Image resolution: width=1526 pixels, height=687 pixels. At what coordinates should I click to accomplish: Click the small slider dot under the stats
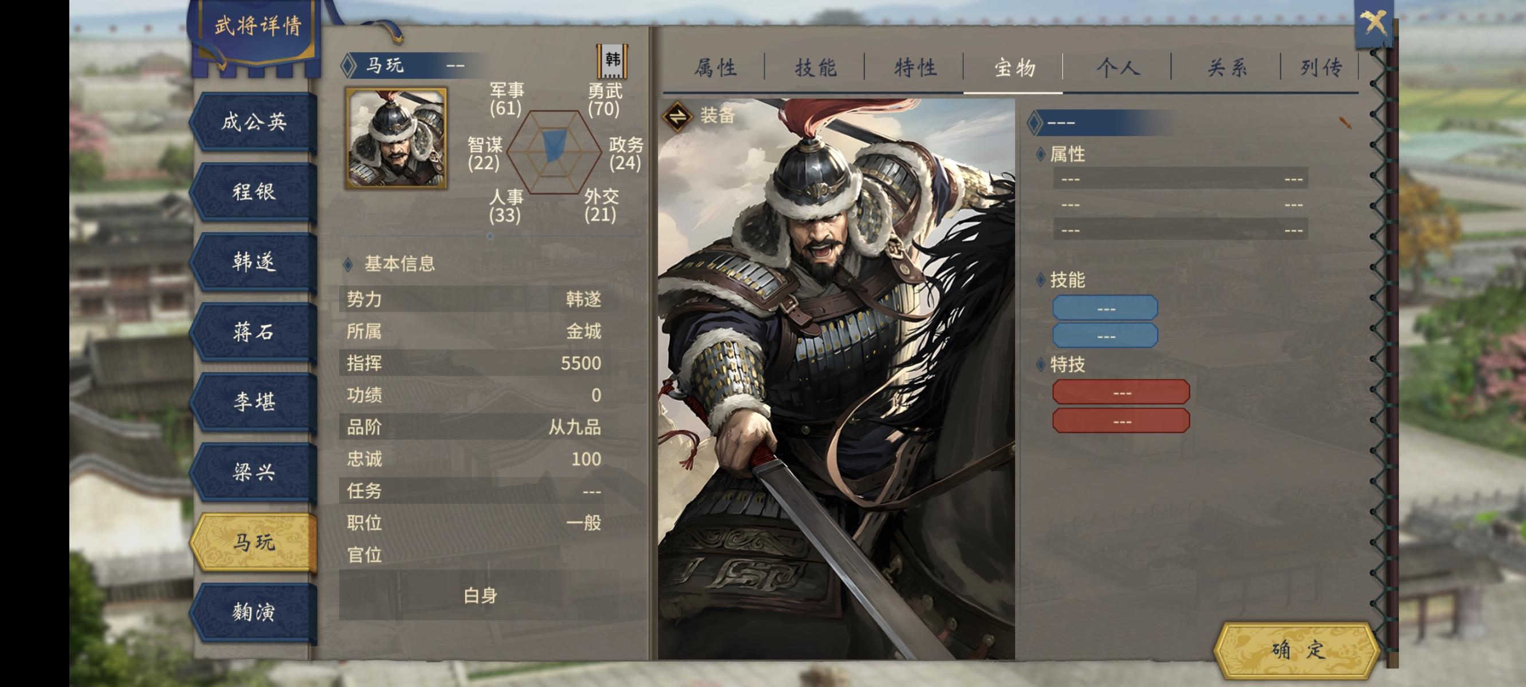(x=490, y=236)
